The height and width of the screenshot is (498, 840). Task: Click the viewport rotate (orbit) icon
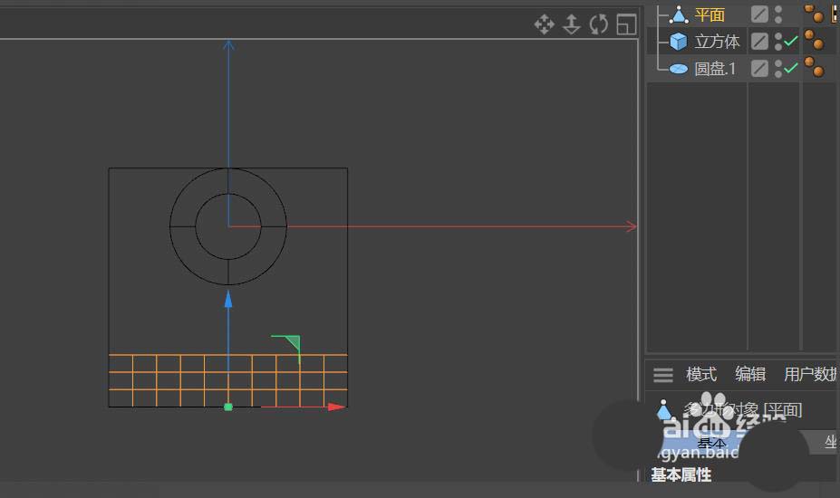[x=598, y=24]
